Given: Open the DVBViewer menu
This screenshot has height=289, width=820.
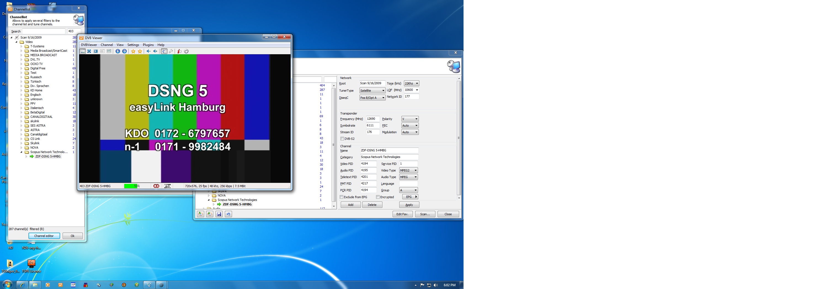Looking at the screenshot, I should point(89,45).
